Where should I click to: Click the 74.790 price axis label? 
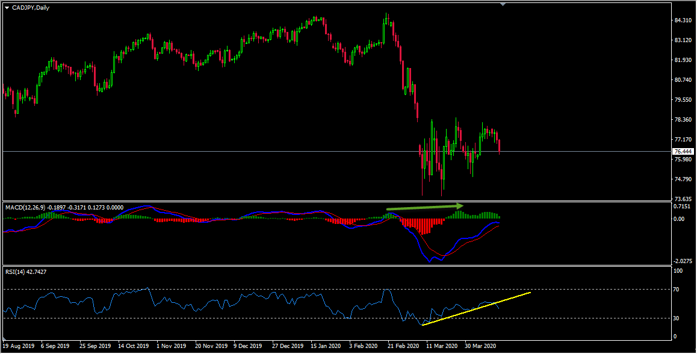pyautogui.click(x=683, y=179)
